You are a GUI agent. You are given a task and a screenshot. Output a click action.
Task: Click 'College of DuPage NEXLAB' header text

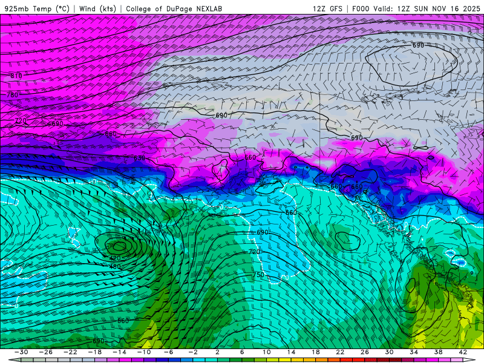click(174, 8)
